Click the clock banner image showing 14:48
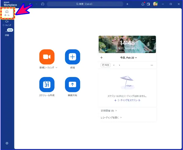 (x=127, y=44)
